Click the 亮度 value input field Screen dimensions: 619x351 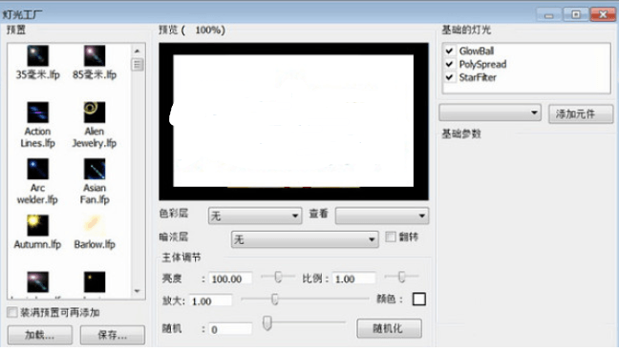[x=230, y=279]
